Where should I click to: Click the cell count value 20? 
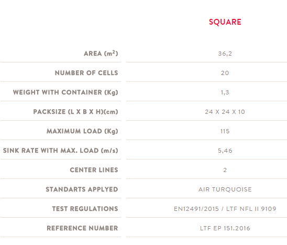click(x=225, y=73)
